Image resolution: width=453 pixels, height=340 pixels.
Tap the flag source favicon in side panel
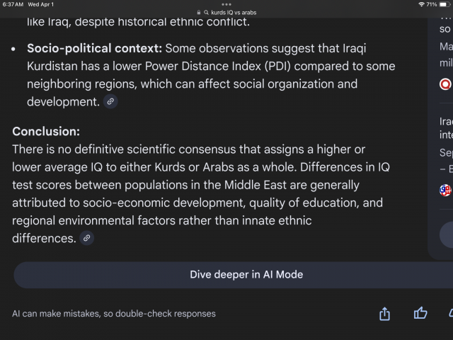[x=445, y=189]
